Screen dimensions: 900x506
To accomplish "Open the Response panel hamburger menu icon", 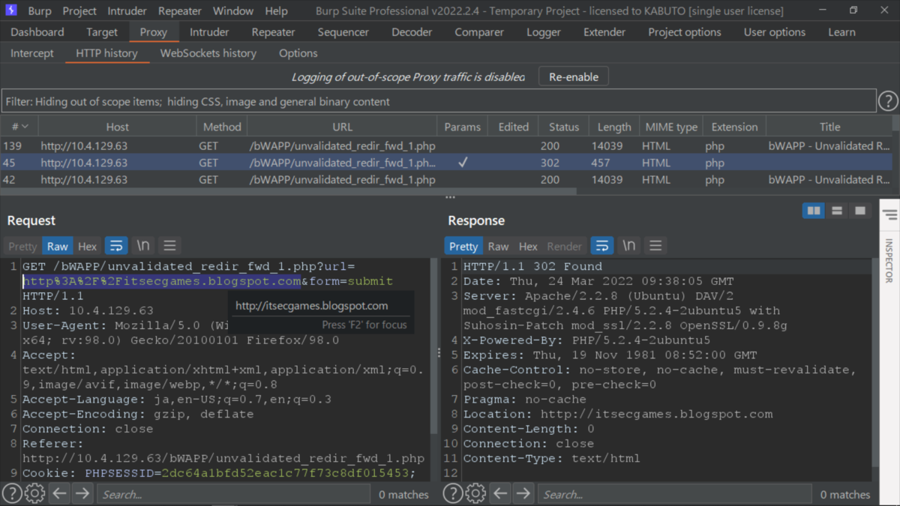I will click(655, 246).
